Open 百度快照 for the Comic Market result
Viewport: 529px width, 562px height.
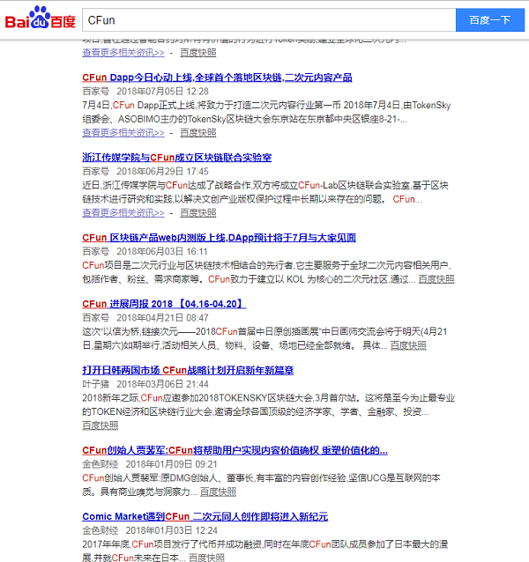[x=206, y=558]
